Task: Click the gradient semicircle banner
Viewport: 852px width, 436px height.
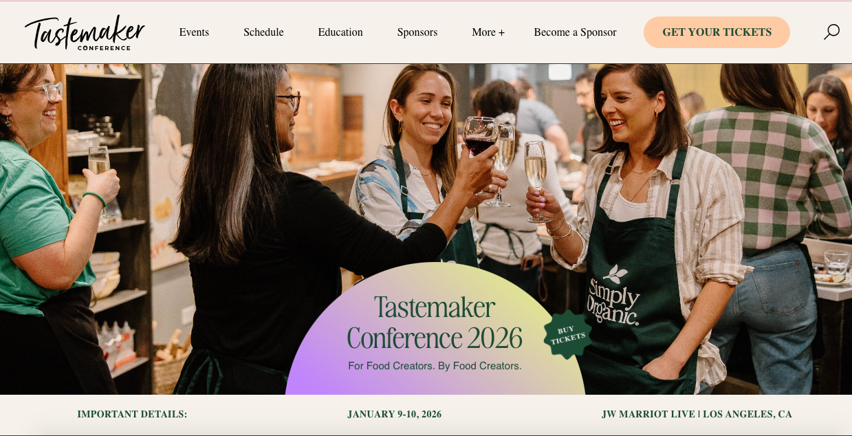Action: (435, 329)
